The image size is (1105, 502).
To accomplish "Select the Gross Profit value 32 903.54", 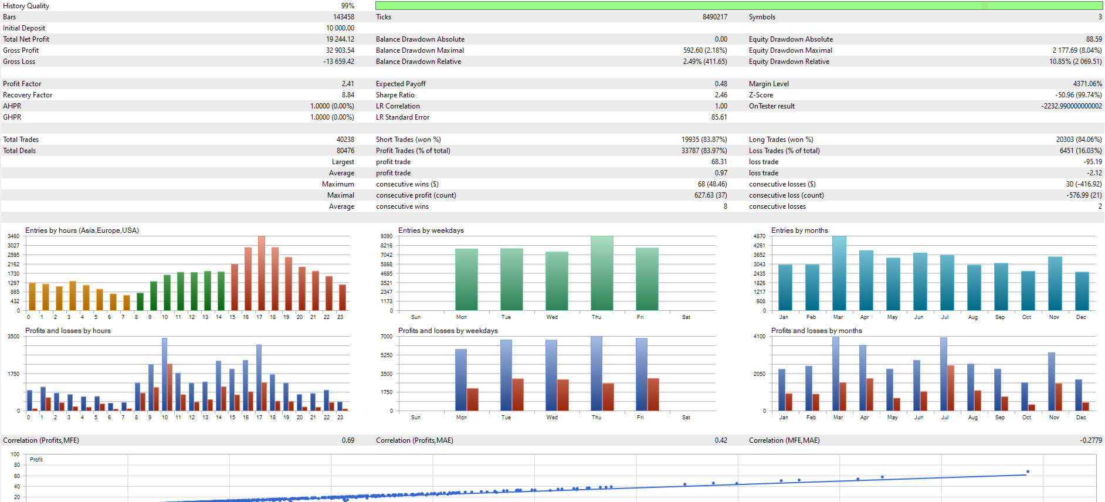I will 340,50.
